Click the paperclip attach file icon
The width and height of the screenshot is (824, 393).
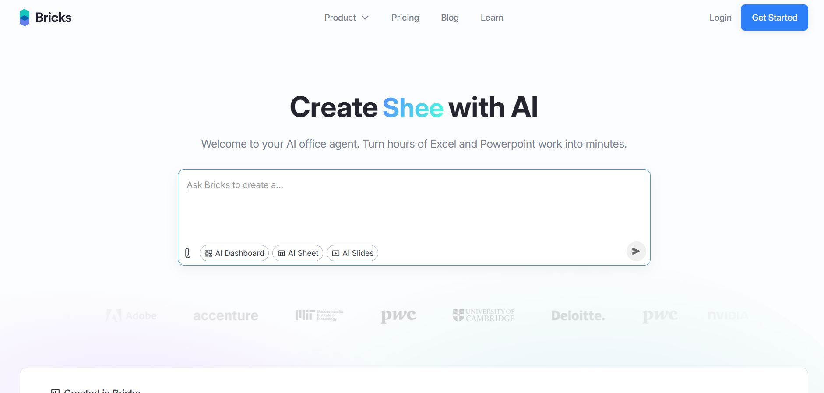[188, 253]
